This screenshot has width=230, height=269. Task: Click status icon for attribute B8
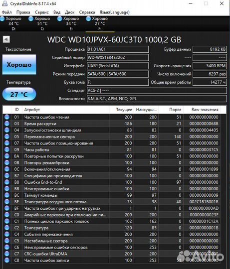click(7, 182)
